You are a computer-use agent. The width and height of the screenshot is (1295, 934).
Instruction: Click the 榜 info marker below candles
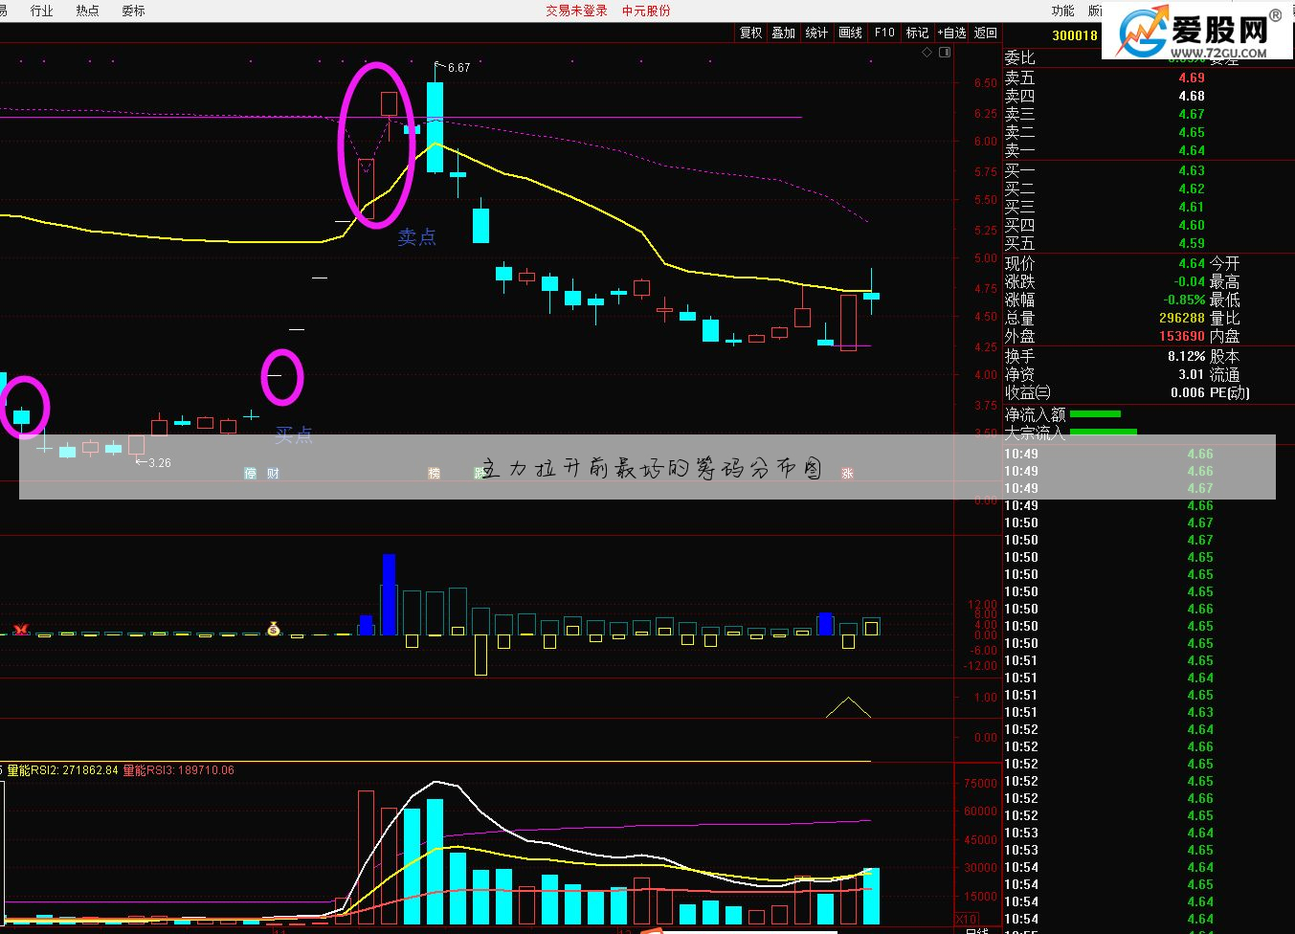tap(435, 474)
